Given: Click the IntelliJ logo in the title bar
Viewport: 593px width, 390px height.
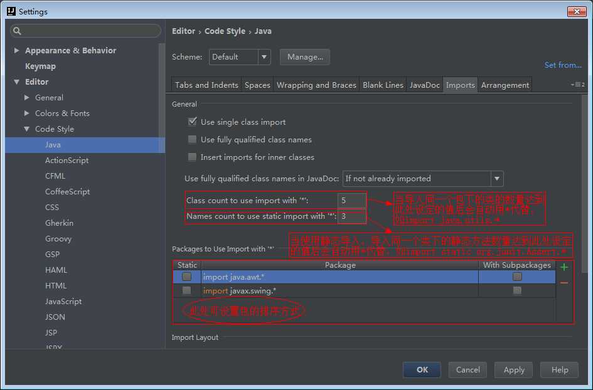Looking at the screenshot, I should [x=11, y=11].
